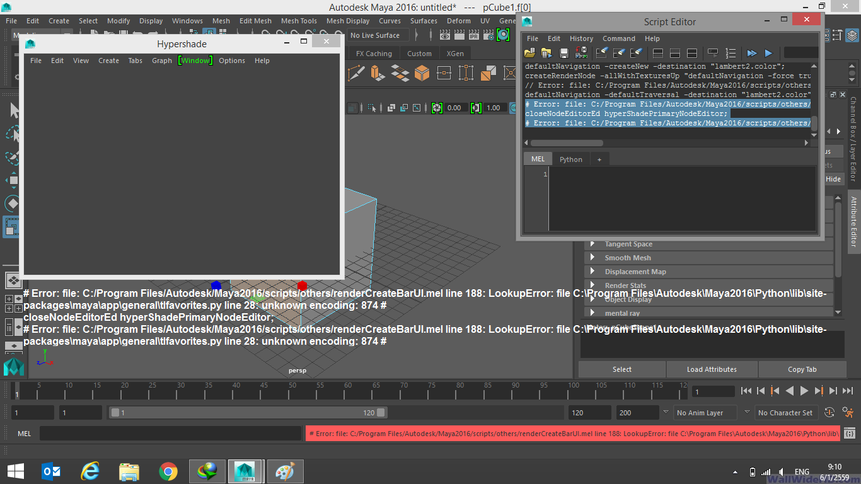Clear all in Script Editor

point(636,53)
